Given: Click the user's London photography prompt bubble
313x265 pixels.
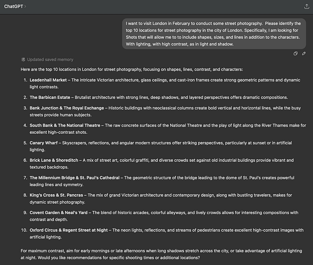Looking at the screenshot, I should click(x=214, y=34).
